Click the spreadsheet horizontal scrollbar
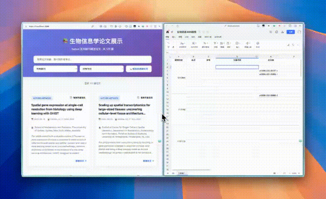Viewport: 326px width, 199px height. 190,170
